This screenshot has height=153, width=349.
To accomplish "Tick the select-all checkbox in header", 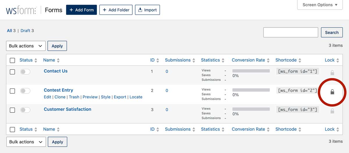I will 12,60.
